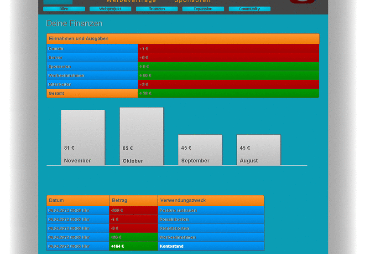Select the August bar in chart
The width and height of the screenshot is (365, 254).
[259, 150]
